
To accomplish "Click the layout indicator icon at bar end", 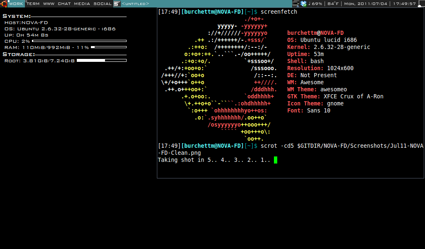I will (x=421, y=3).
